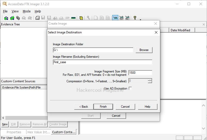Click the Add Evidence Item toolbar icon
207x140 pixels.
pos(6,18)
